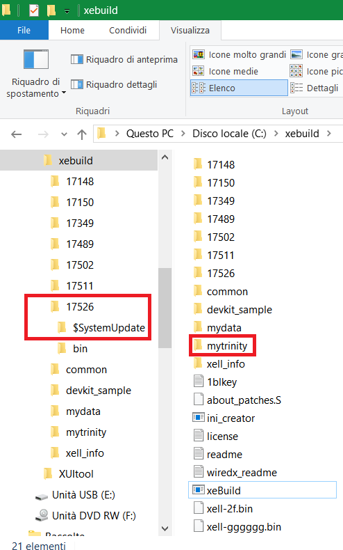Select mydata folder in file list

[217, 328]
